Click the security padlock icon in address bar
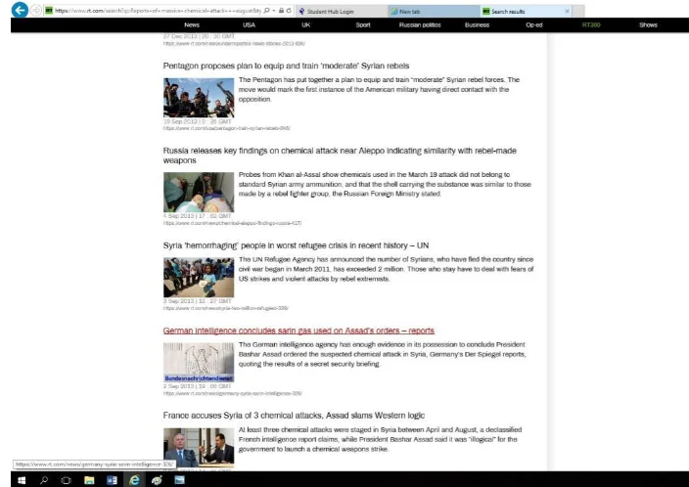The height and width of the screenshot is (487, 689). tap(281, 11)
